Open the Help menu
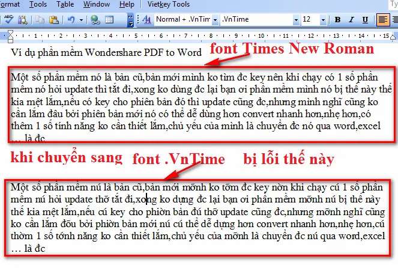The height and width of the screenshot is (268, 398). tap(127, 4)
